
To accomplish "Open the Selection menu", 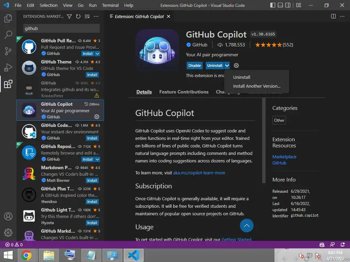I will coord(49,5).
